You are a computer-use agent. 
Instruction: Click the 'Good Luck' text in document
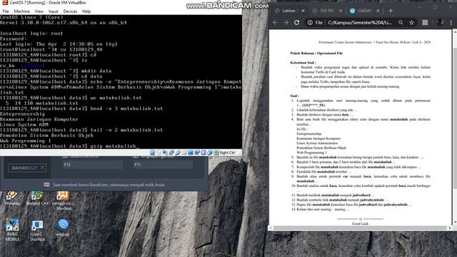[360, 223]
